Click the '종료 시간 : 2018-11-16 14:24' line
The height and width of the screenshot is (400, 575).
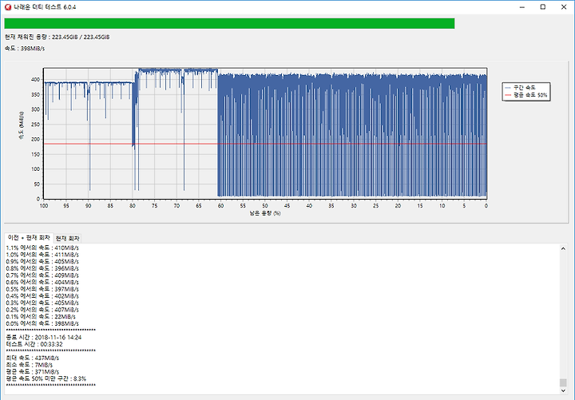44,337
